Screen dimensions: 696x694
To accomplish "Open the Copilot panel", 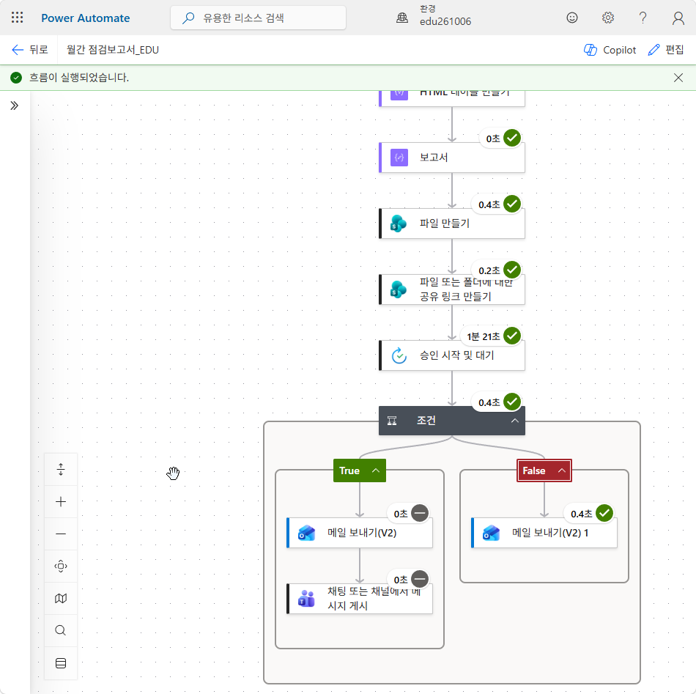I will (610, 50).
